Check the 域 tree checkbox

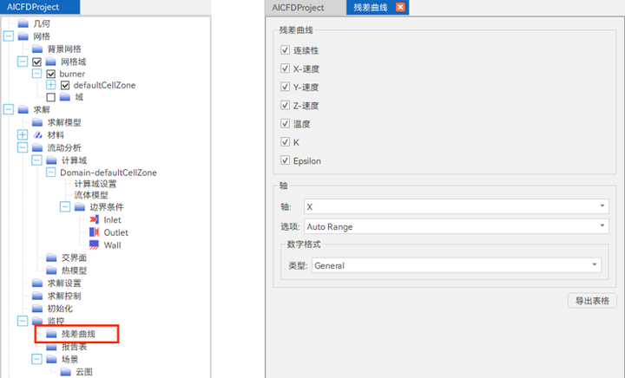pyautogui.click(x=51, y=97)
